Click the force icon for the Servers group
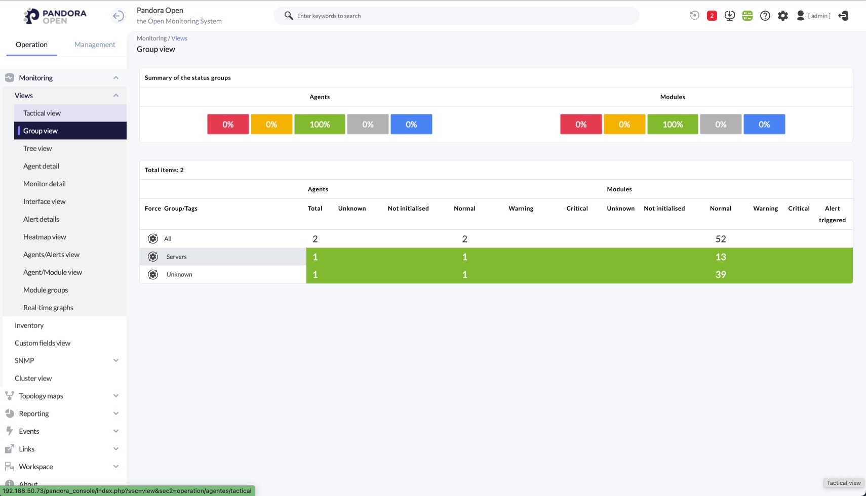Image resolution: width=866 pixels, height=496 pixels. tap(152, 257)
